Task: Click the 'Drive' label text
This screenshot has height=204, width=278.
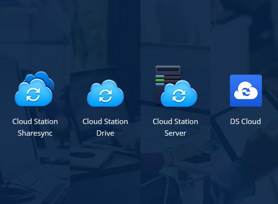Action: pyautogui.click(x=105, y=133)
